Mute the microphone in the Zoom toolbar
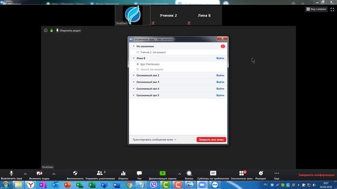Viewport: 337px width, 189px height. pos(11,175)
